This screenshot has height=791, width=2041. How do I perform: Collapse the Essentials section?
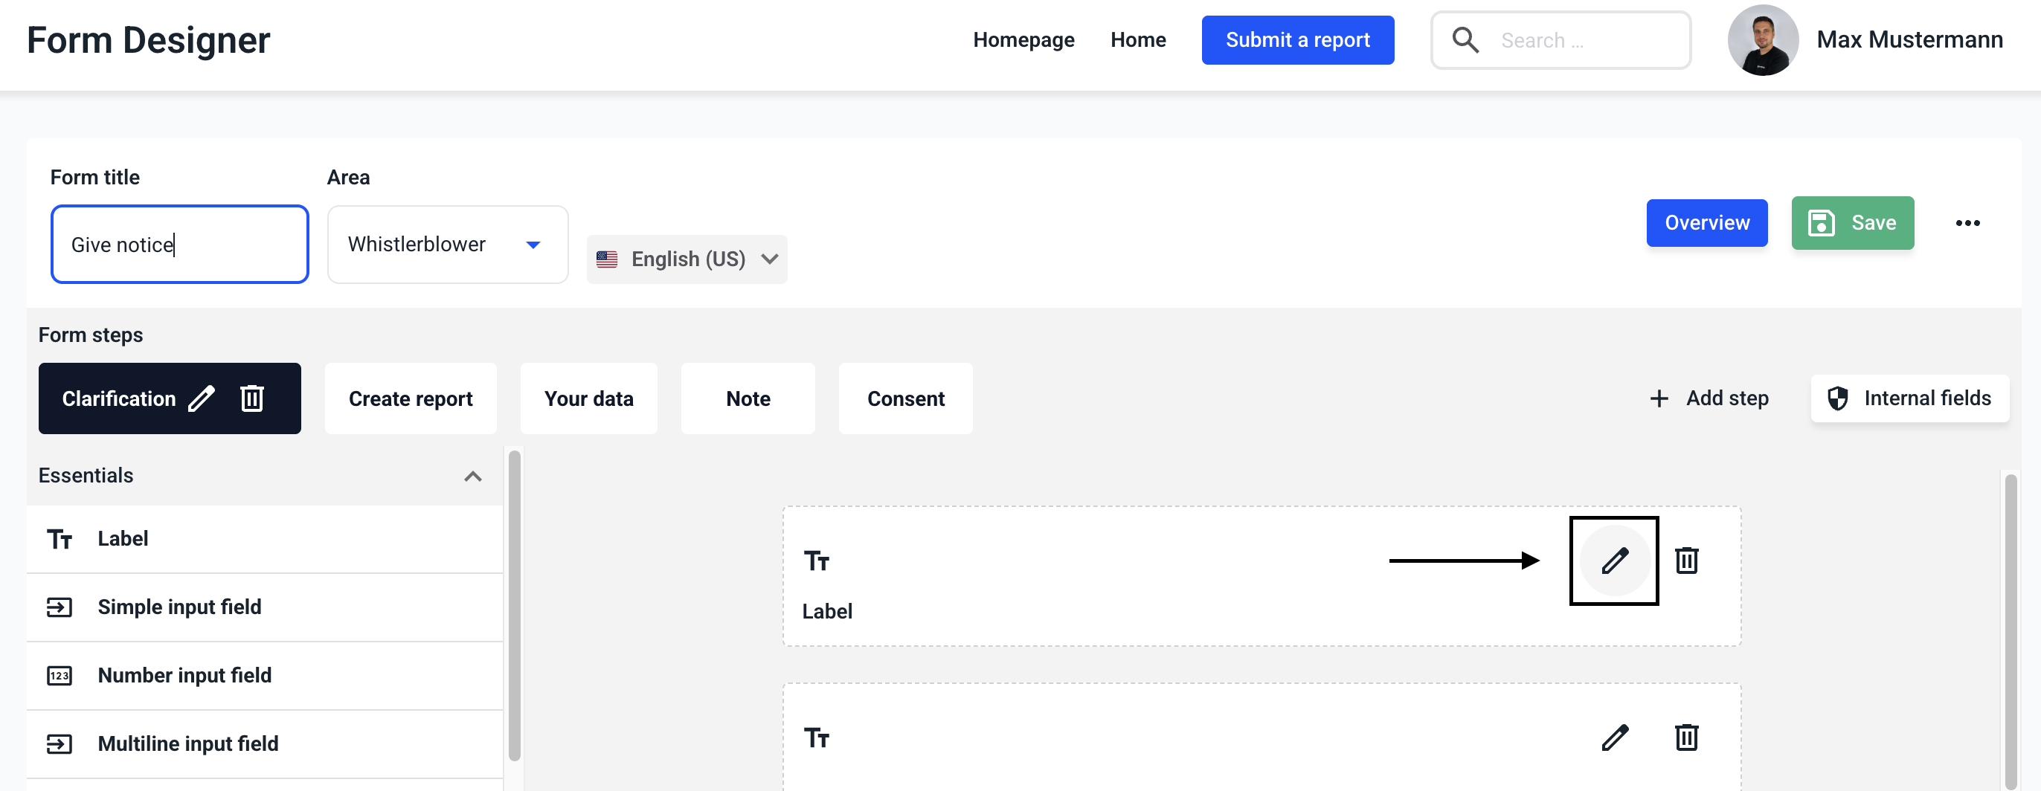(472, 476)
